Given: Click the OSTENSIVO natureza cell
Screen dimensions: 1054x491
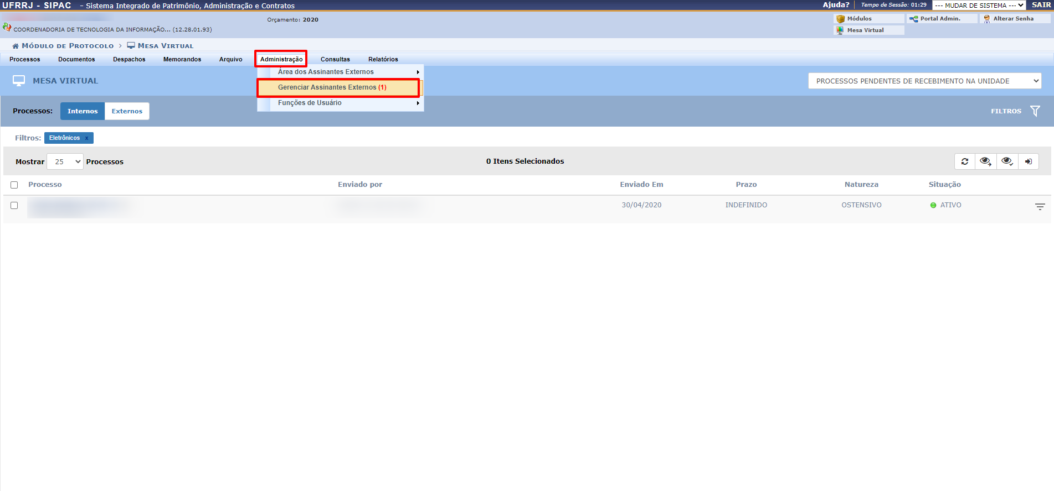Looking at the screenshot, I should click(861, 205).
